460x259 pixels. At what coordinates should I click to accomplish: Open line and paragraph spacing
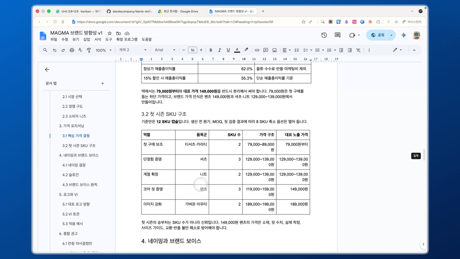click(297, 50)
